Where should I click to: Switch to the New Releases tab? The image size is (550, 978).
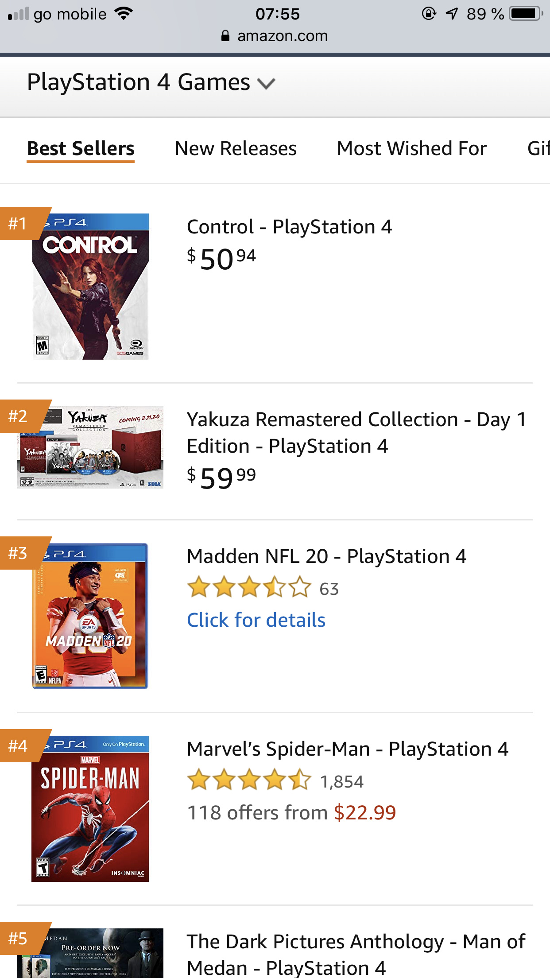(x=236, y=149)
